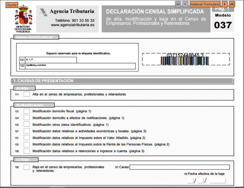Tick box 122 Modificación domicilio fiscal
This screenshot has height=188, width=244.
27,111
